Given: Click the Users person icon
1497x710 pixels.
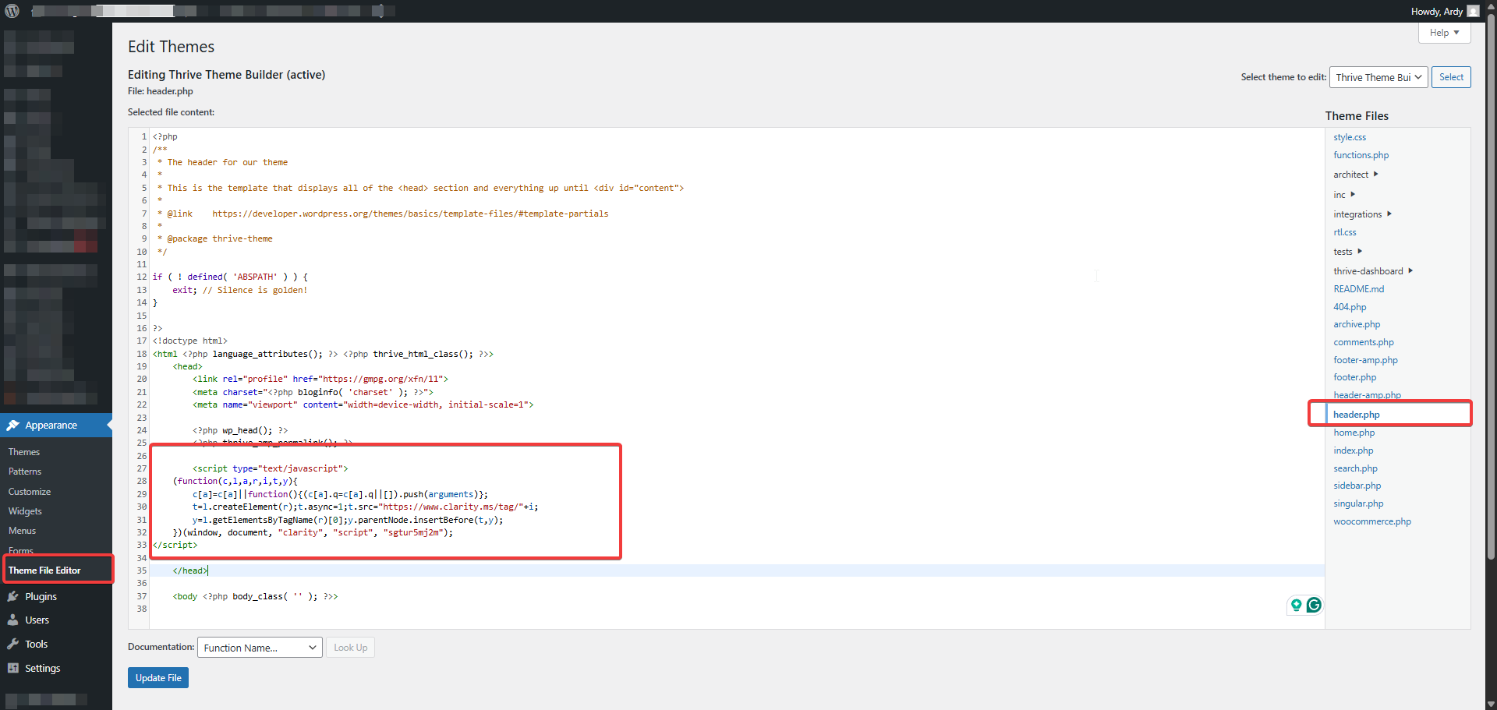Looking at the screenshot, I should click(12, 620).
